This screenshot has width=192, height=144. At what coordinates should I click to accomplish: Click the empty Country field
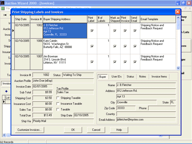(146, 114)
